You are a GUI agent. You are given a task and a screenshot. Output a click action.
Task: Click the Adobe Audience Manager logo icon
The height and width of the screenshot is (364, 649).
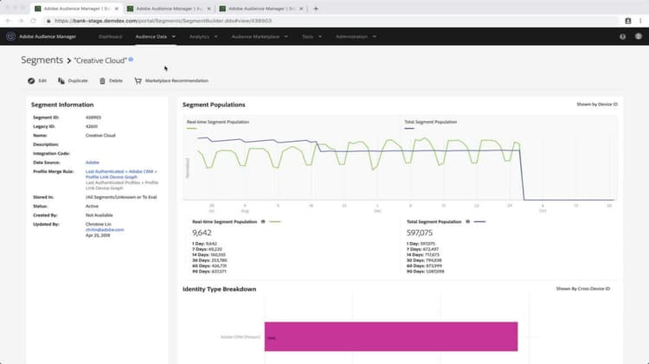point(10,36)
